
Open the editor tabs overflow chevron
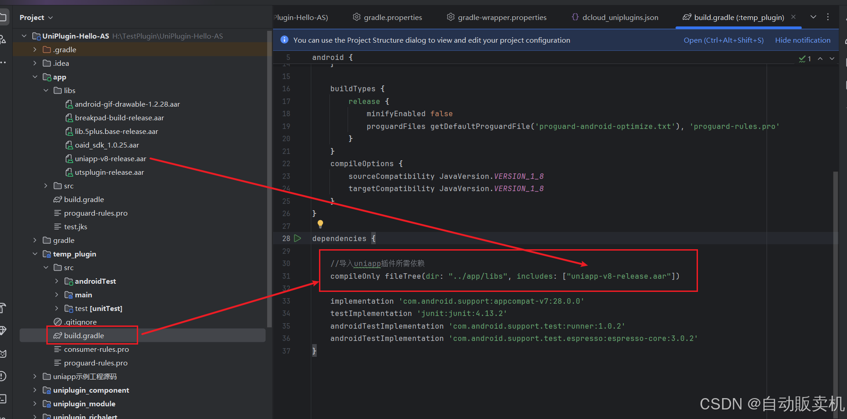813,17
